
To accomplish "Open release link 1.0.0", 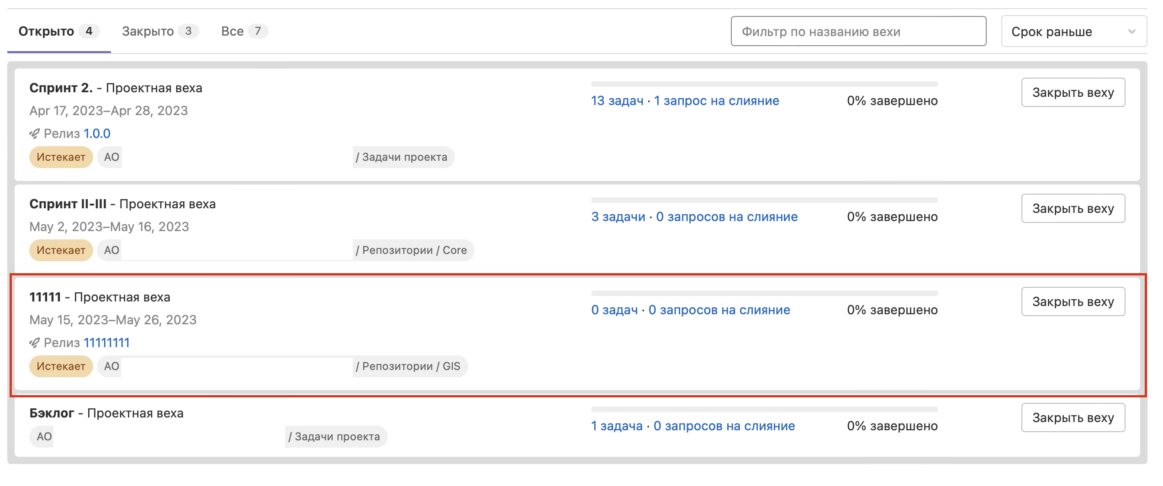I will tap(97, 134).
